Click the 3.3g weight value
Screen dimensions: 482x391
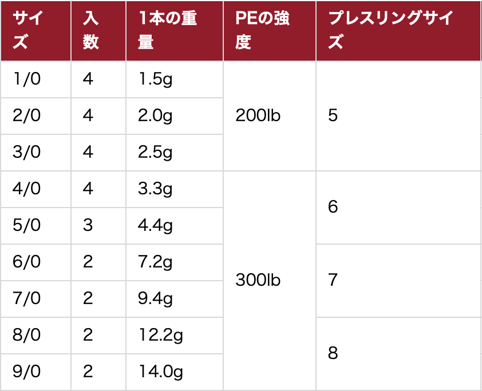155,189
